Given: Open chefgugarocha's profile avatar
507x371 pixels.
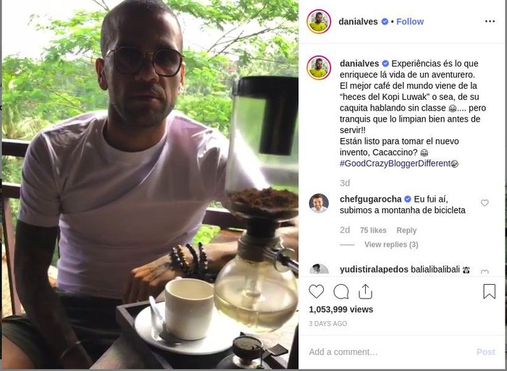Looking at the screenshot, I should pyautogui.click(x=319, y=203).
